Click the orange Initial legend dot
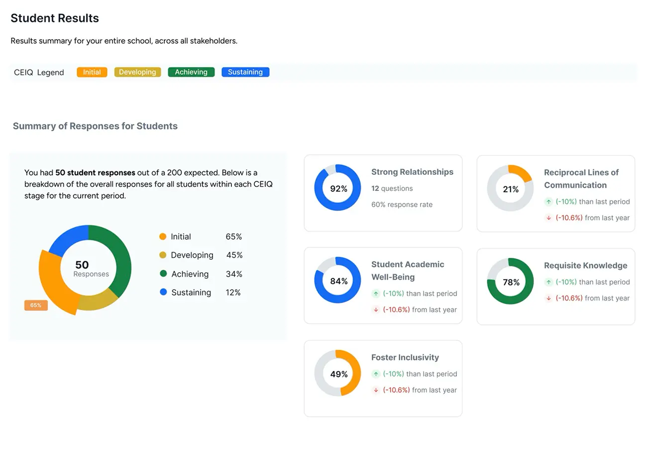 (x=163, y=236)
